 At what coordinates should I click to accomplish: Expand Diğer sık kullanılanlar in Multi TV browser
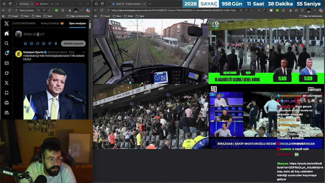pos(311,16)
